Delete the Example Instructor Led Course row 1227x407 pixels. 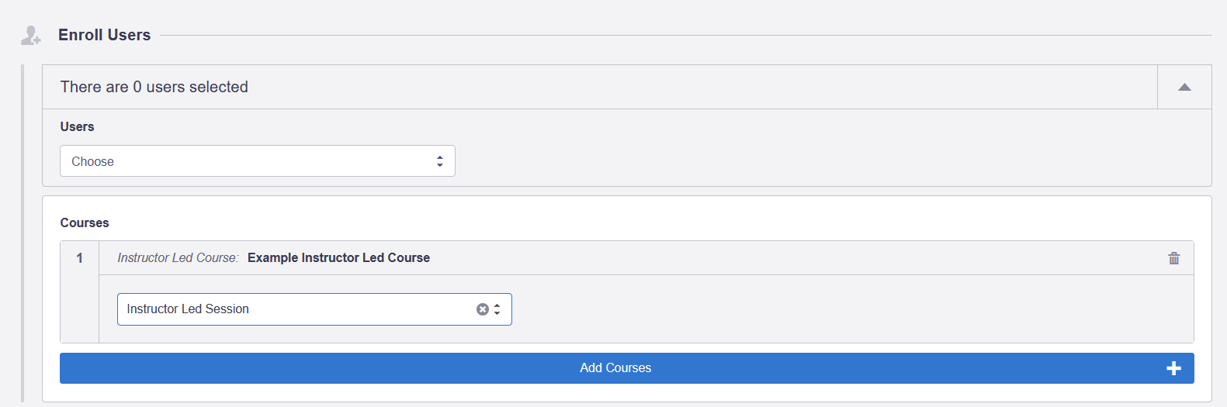pos(1173,258)
